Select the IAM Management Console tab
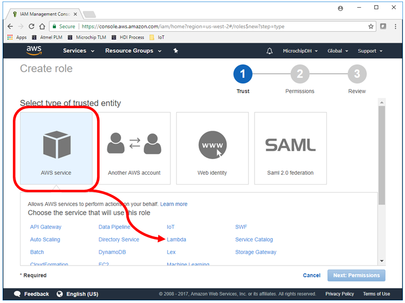The width and height of the screenshot is (405, 303). [x=45, y=14]
